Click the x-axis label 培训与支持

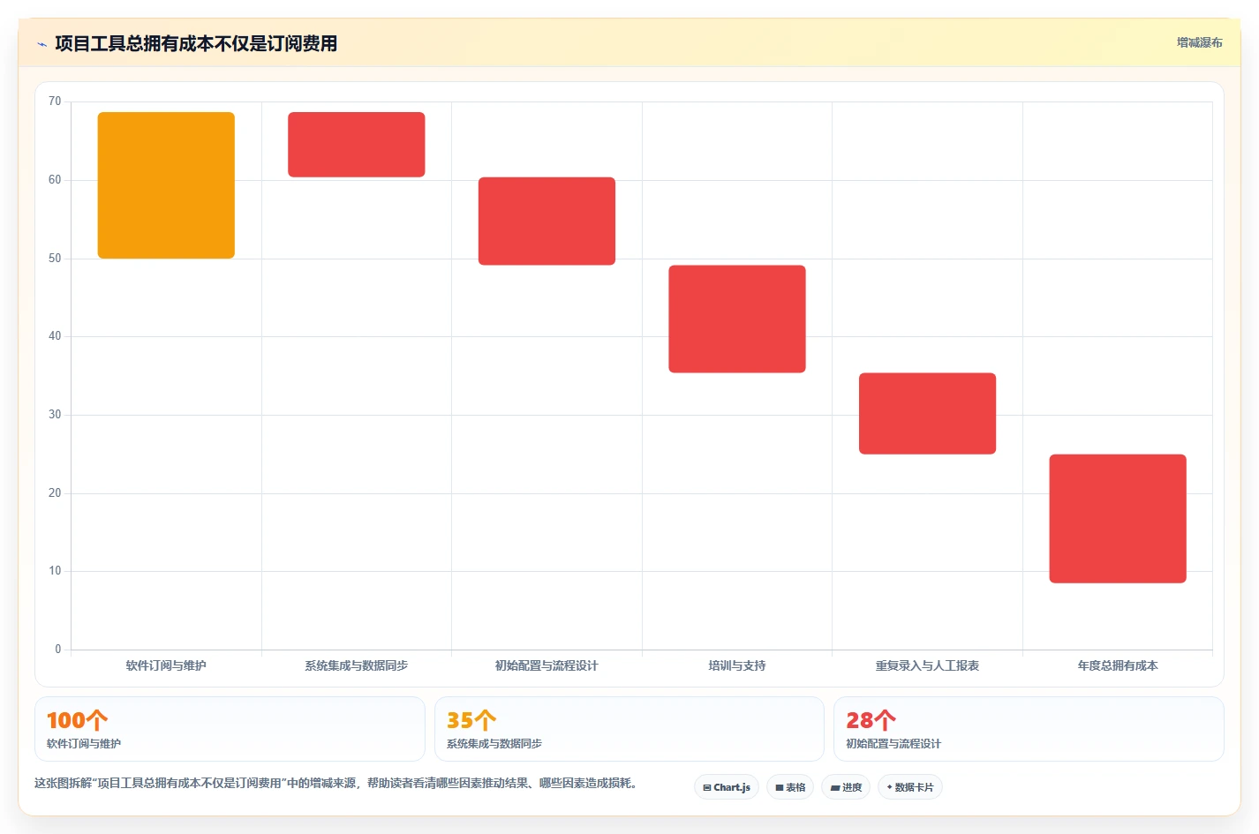[x=737, y=665]
